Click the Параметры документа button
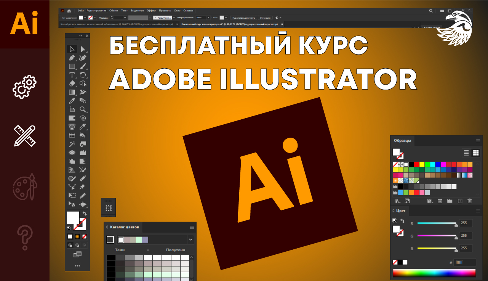The height and width of the screenshot is (281, 488). 243,18
